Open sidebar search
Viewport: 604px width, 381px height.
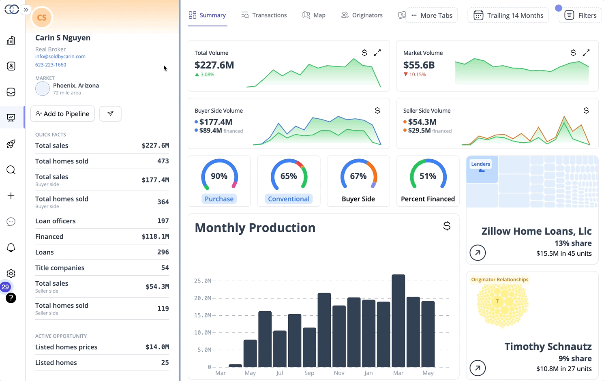[x=11, y=170]
